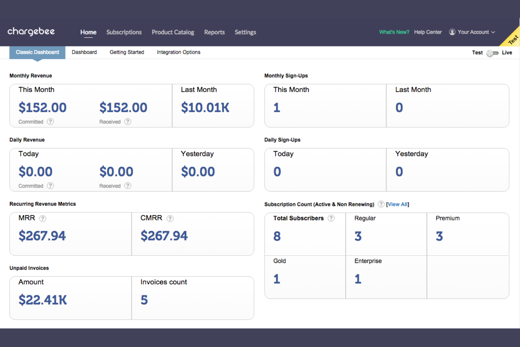
Task: Open the Help Center link
Action: [x=428, y=32]
